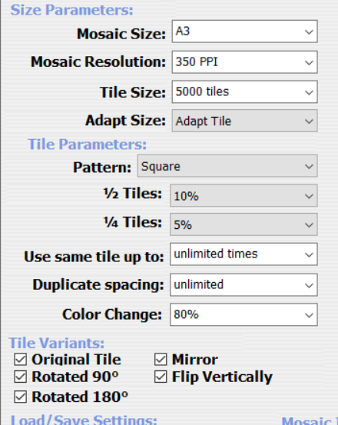Click the Tile Parameters section heading

click(87, 144)
